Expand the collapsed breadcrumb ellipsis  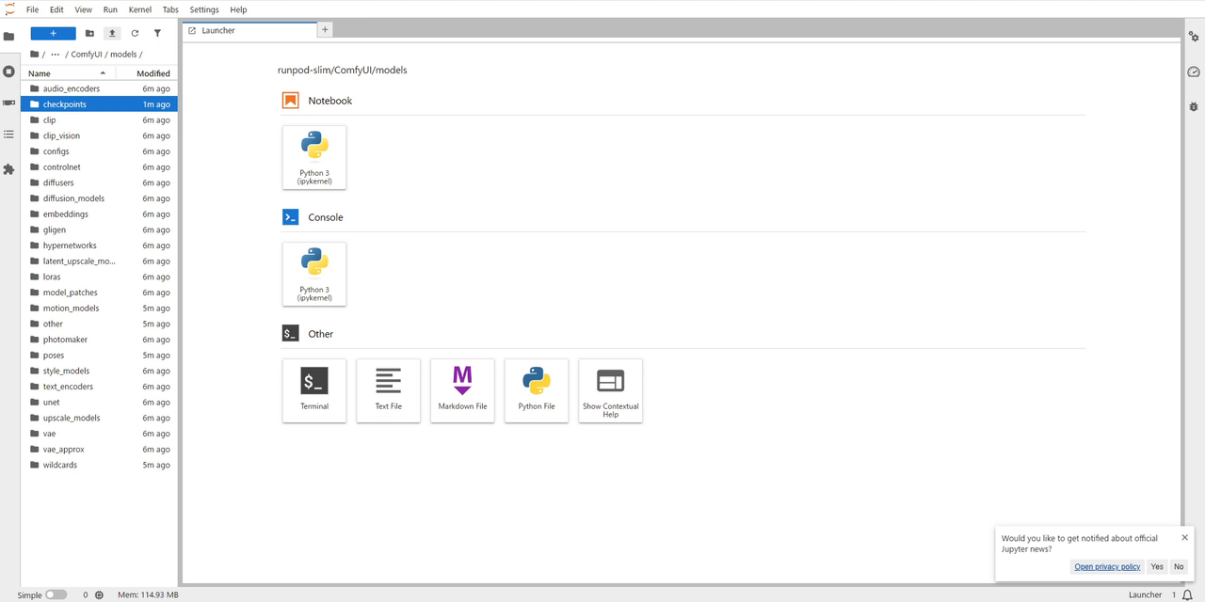56,54
